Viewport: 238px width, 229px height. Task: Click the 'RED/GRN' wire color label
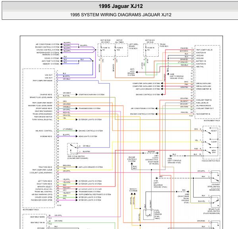(67, 165)
